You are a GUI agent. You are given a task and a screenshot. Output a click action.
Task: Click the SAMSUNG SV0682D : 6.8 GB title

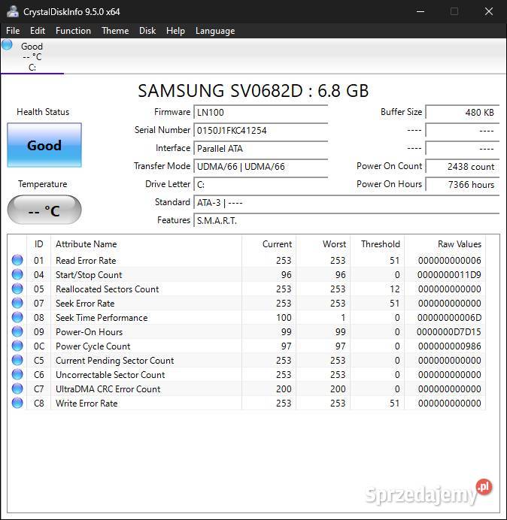[253, 91]
